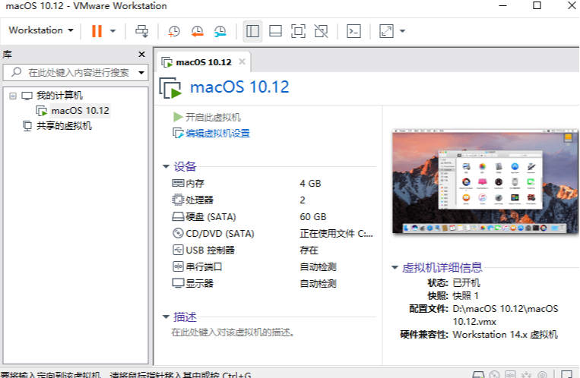Revert the virtual machine to previous snapshot
Screen dimensions: 580x378
[x=197, y=31]
